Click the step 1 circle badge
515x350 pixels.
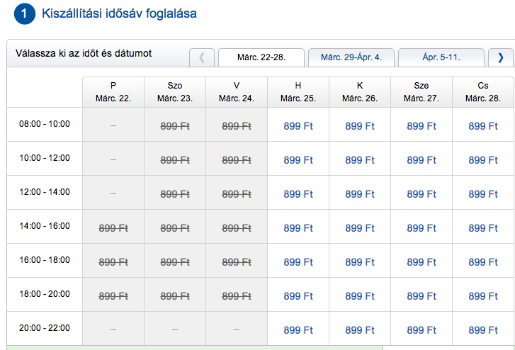(x=24, y=13)
